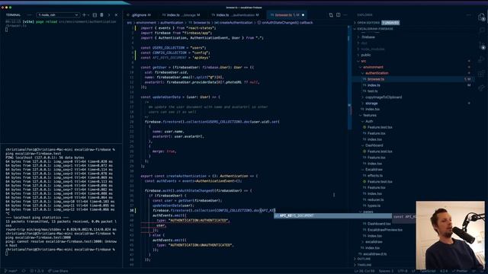Split the terminal pane
The height and width of the screenshot is (274, 488).
[x=95, y=15]
